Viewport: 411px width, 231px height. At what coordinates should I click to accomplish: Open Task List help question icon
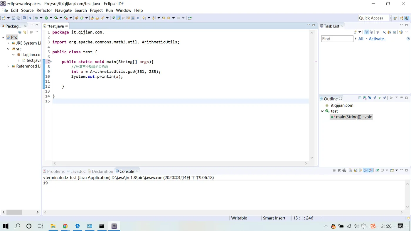[408, 39]
